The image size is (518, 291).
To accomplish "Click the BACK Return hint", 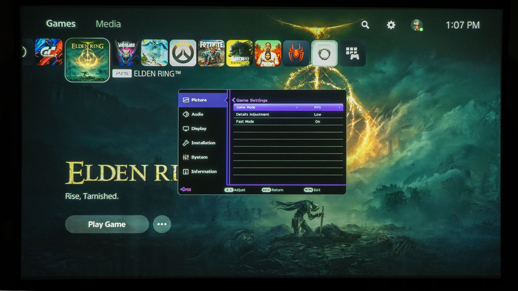I will 272,190.
